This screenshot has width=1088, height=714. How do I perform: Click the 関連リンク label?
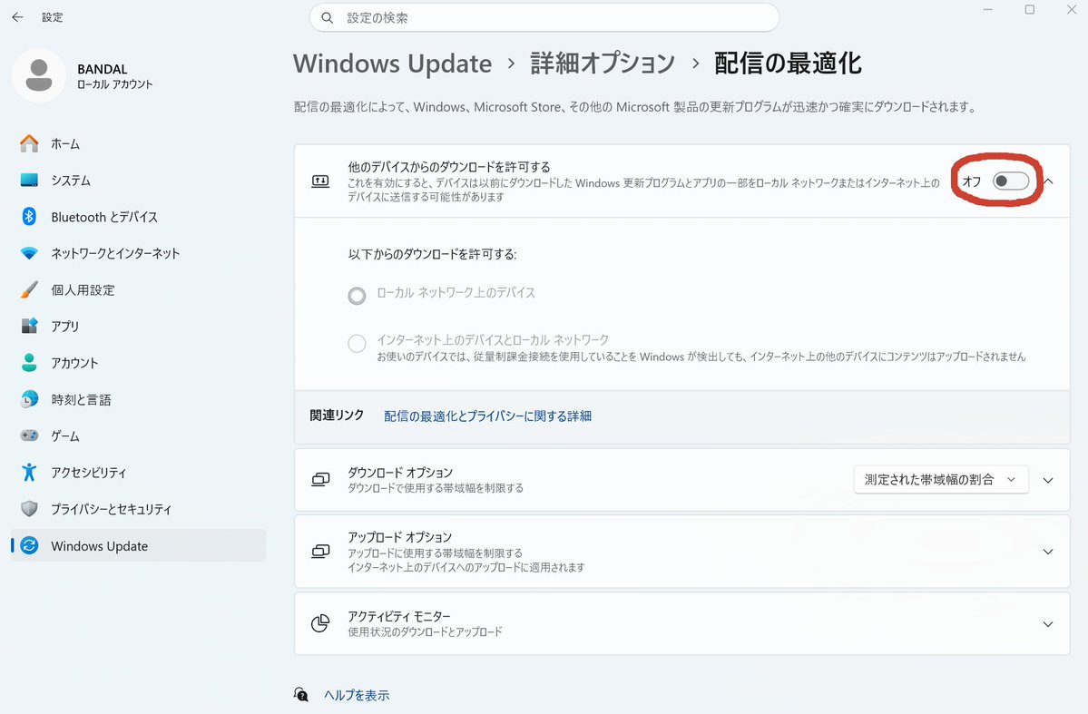point(337,415)
